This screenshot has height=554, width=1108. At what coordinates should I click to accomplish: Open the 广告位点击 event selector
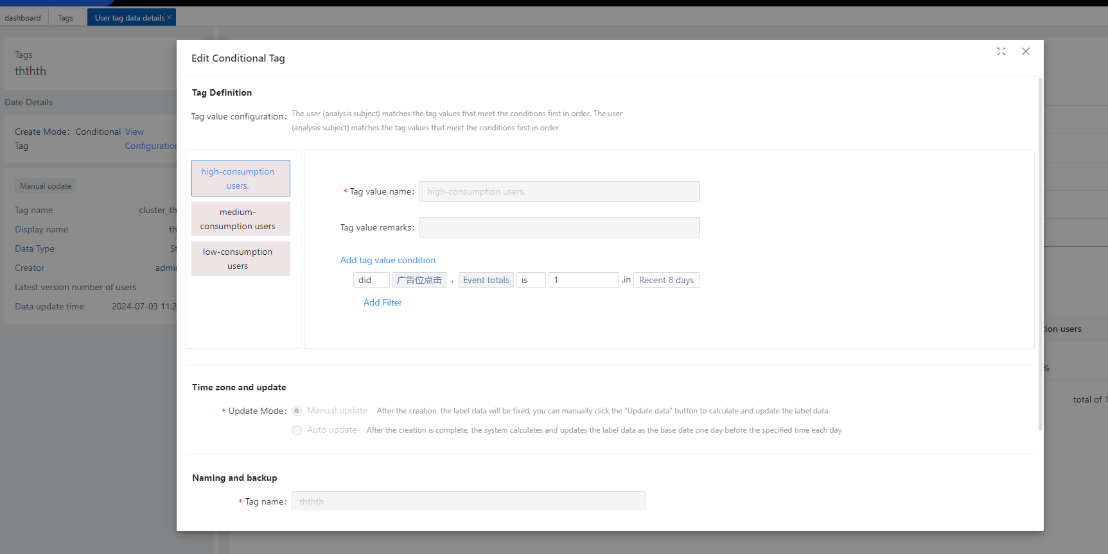[x=419, y=280]
